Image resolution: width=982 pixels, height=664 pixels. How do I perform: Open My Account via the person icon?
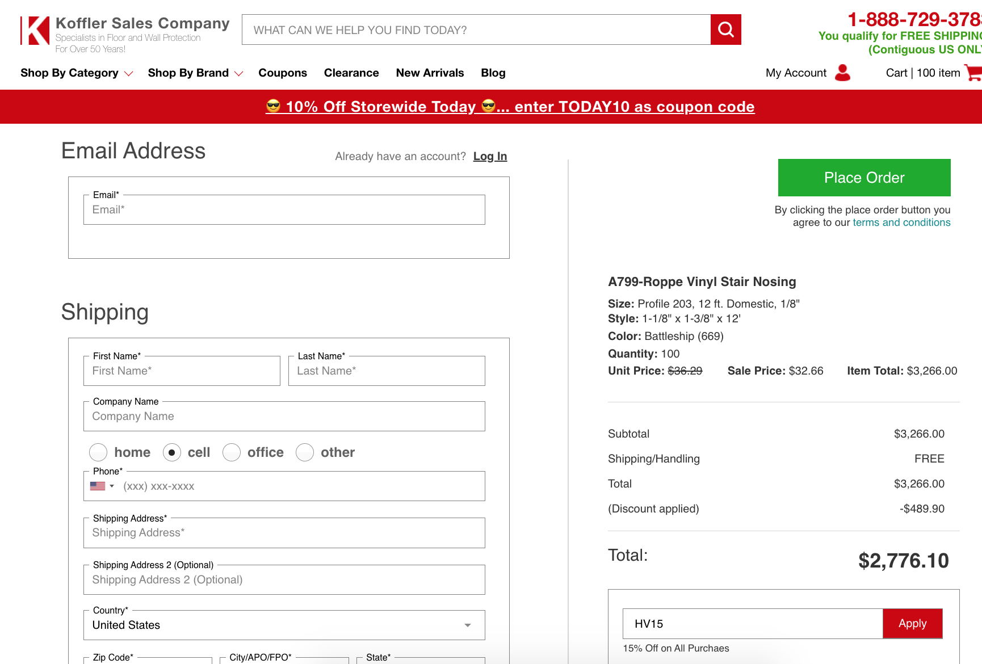click(x=842, y=73)
